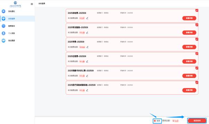
Task: Open 个人信息 in the sidebar
Action: click(11, 33)
